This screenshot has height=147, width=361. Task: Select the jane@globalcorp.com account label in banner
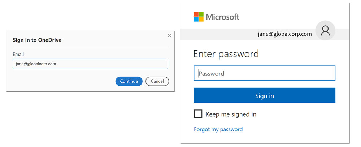(x=284, y=34)
